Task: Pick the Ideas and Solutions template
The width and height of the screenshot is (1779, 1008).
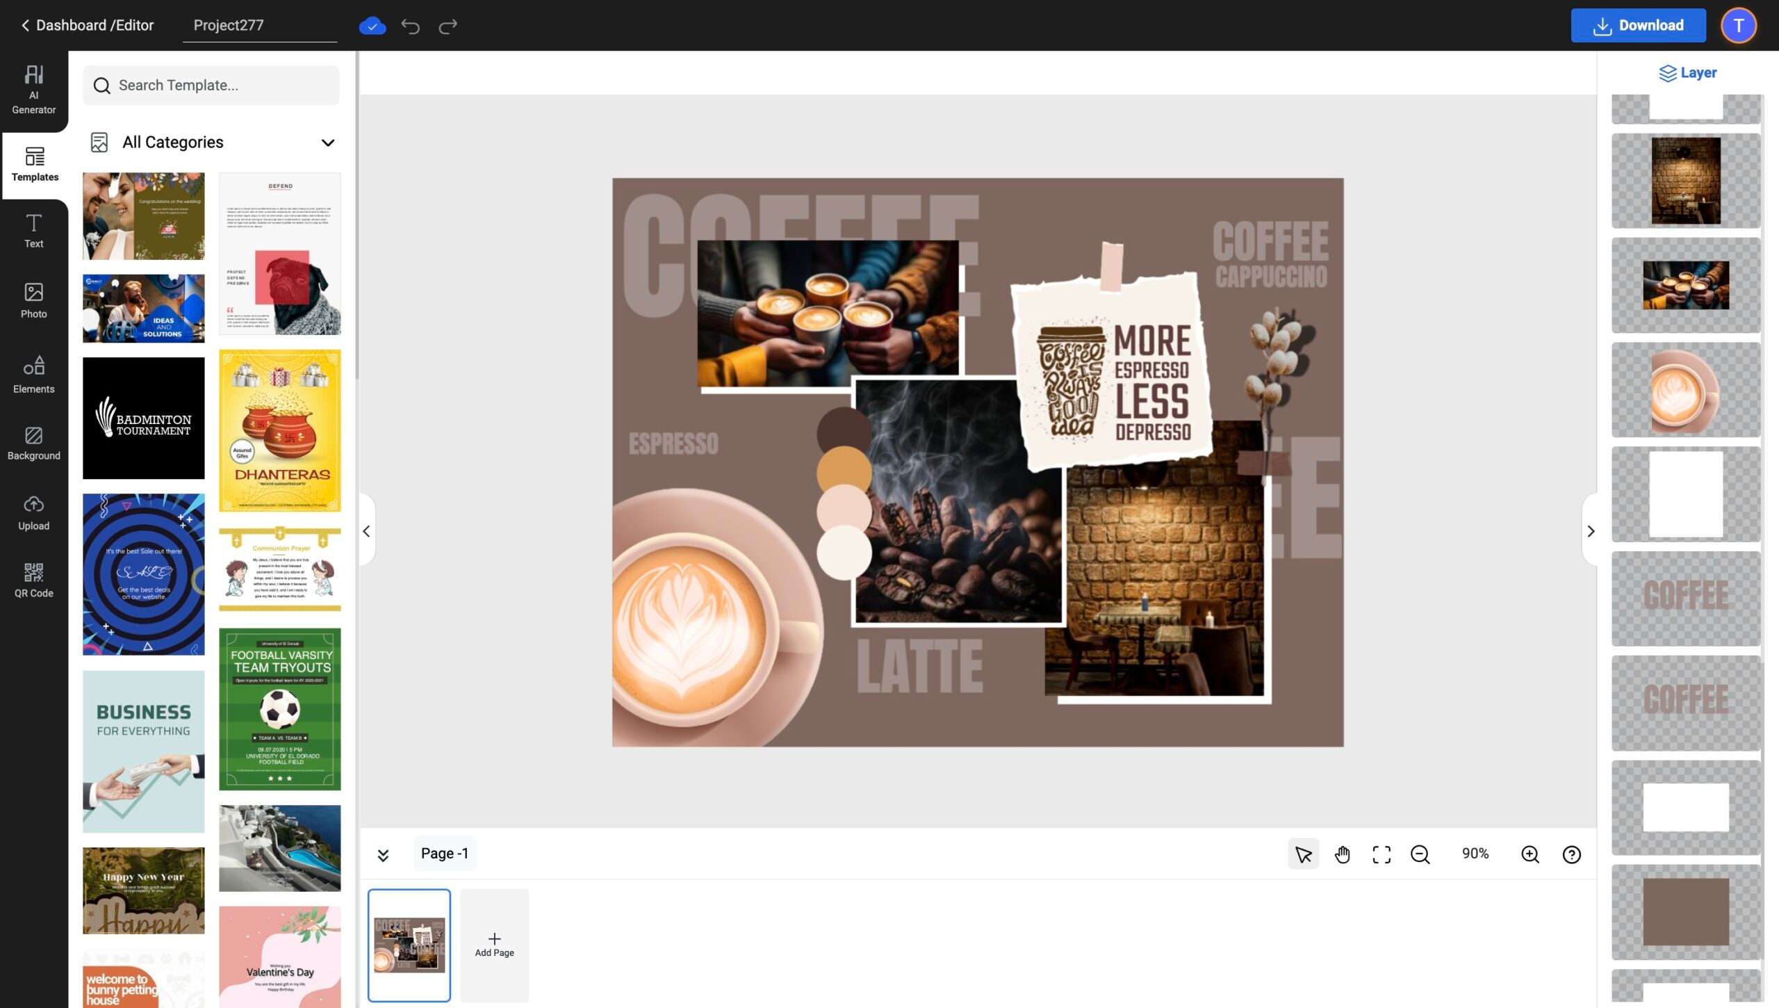Action: 144,308
